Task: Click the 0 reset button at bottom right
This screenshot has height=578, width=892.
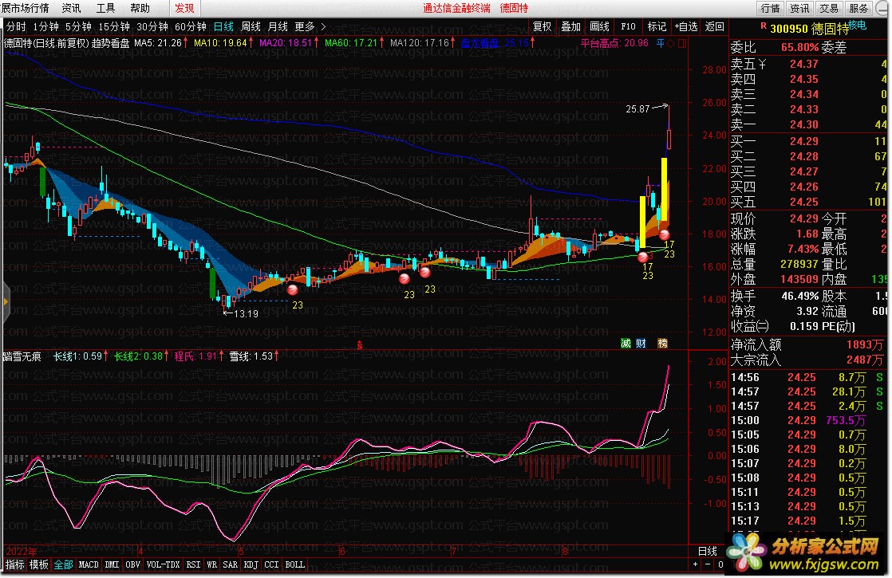Action: (720, 565)
